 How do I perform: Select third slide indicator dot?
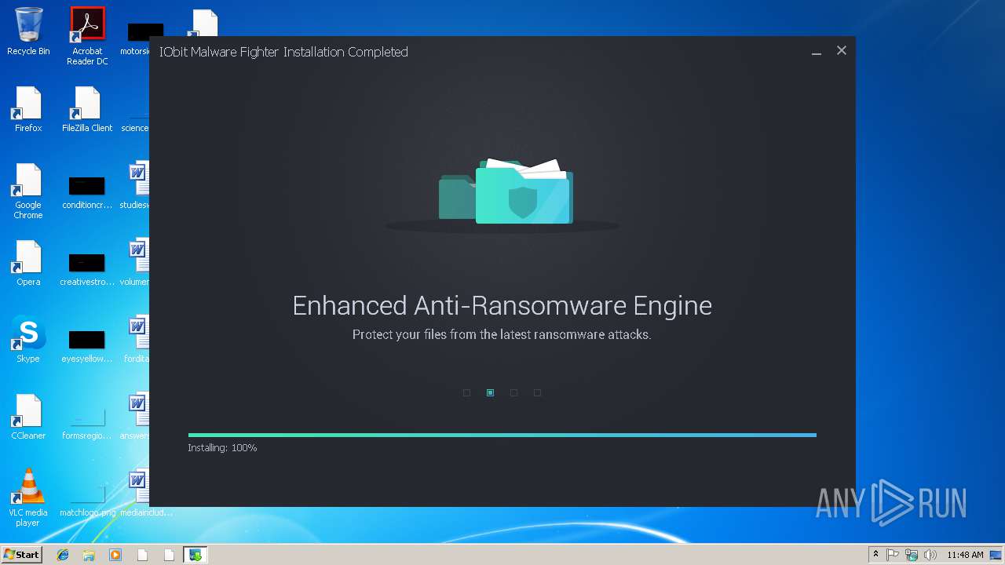513,392
